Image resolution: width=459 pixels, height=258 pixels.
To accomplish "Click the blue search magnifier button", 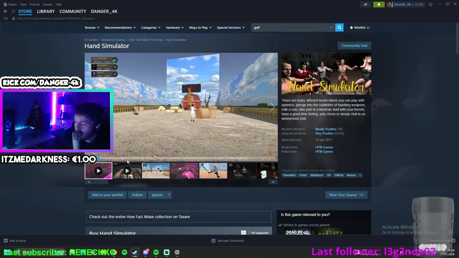I will (x=339, y=28).
